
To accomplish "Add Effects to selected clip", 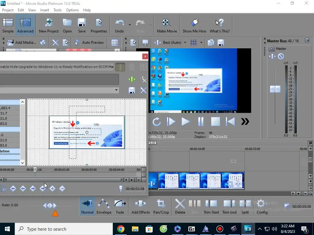I will [140, 207].
